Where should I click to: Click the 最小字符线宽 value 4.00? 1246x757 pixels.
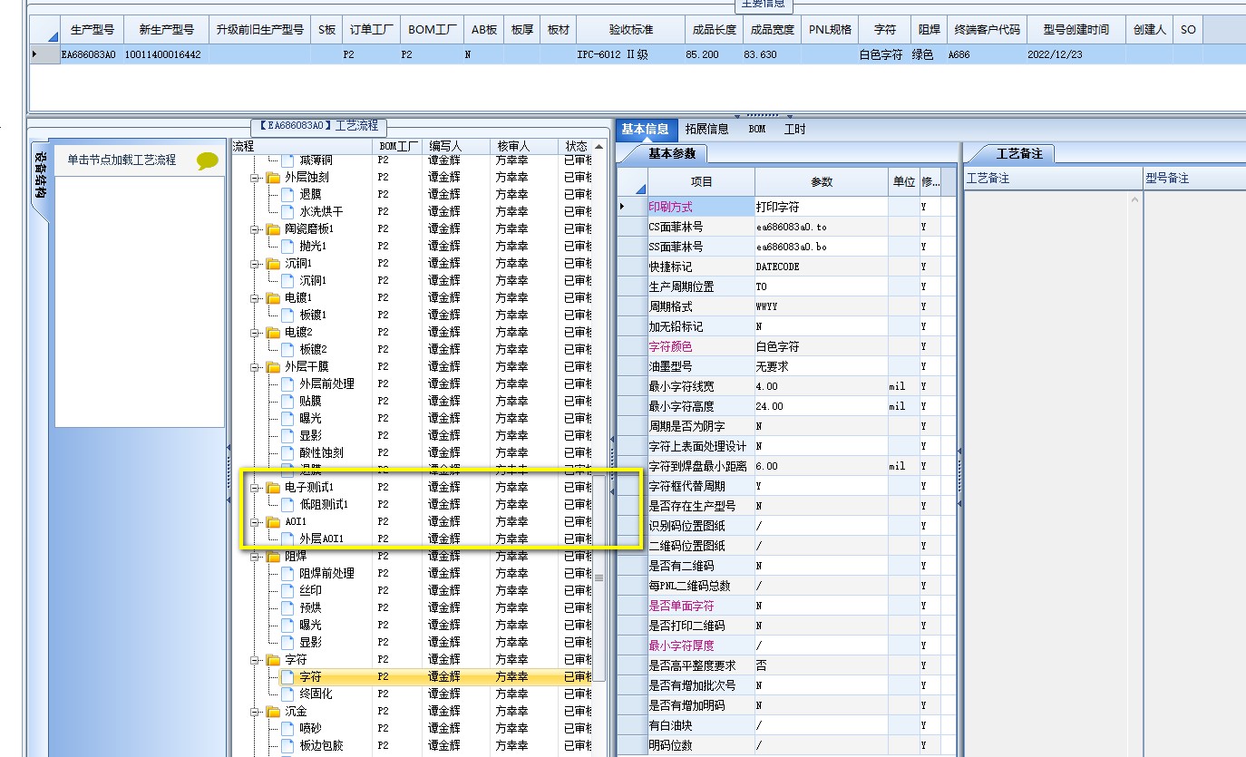(821, 386)
